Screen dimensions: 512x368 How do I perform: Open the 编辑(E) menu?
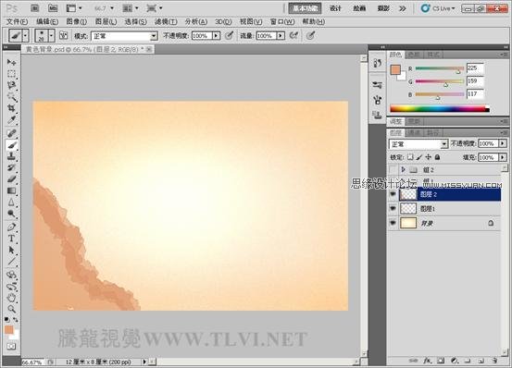point(47,22)
